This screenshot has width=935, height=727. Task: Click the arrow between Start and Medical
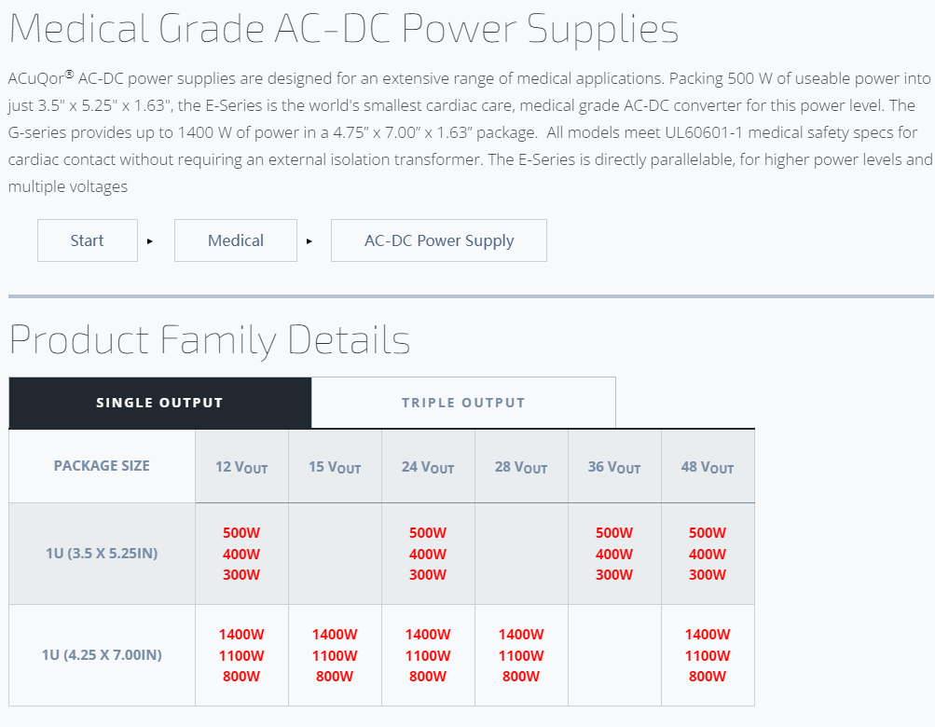click(150, 241)
